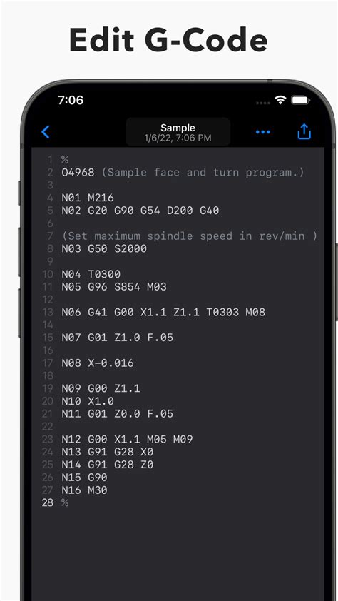The height and width of the screenshot is (601, 338).
Task: Click the opening percent sign on line 1
Action: click(65, 160)
